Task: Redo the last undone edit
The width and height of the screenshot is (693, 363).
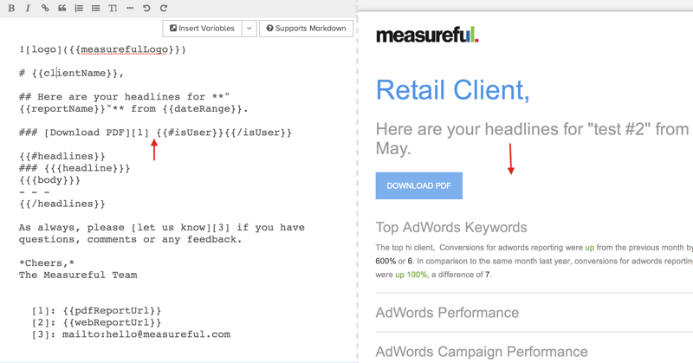Action: click(x=164, y=8)
